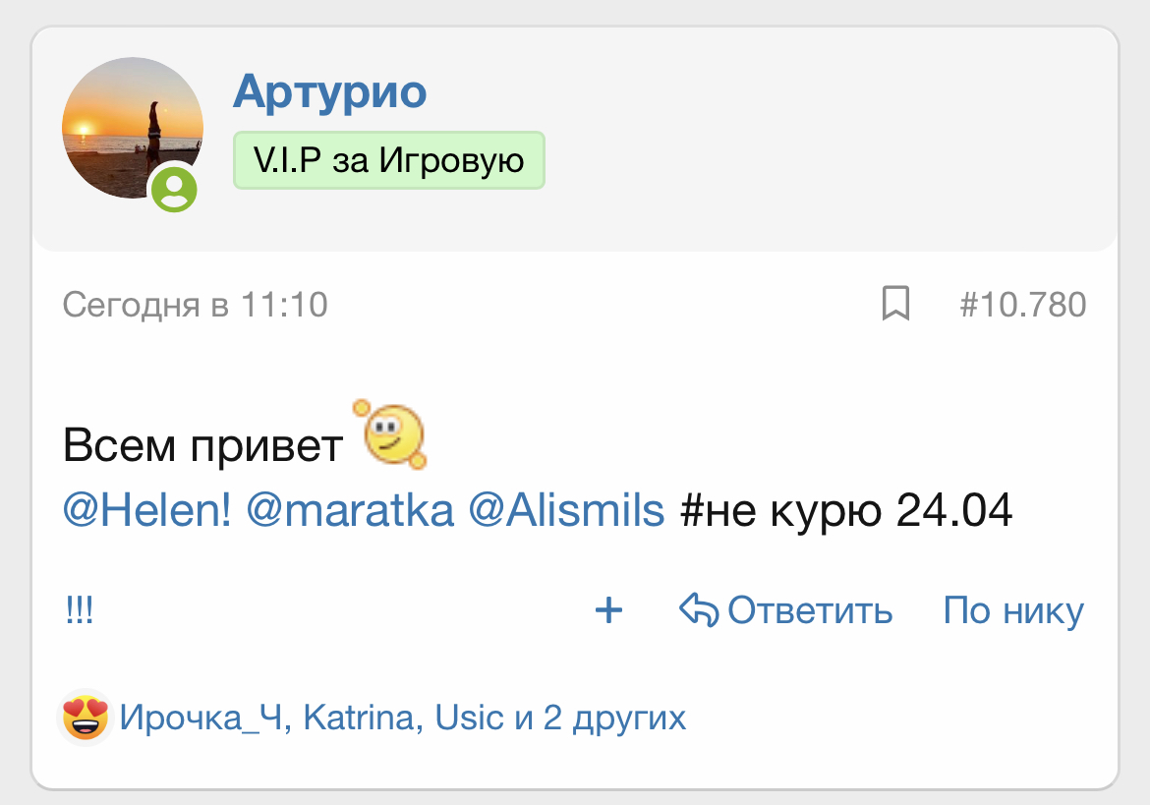1150x805 pixels.
Task: Open the post timestamp Сегодня в 11:10
Action: tap(195, 305)
